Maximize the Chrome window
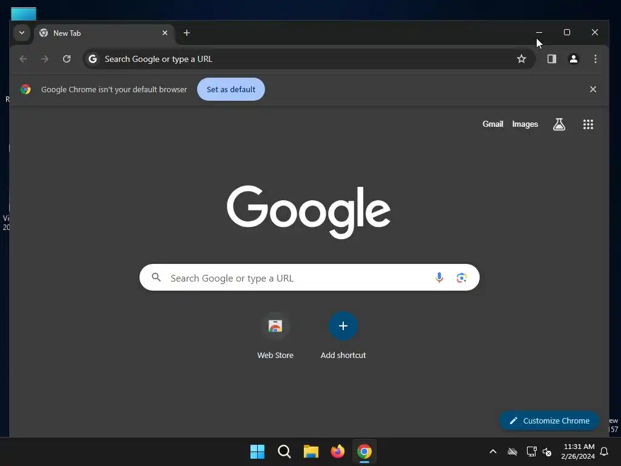 click(567, 33)
